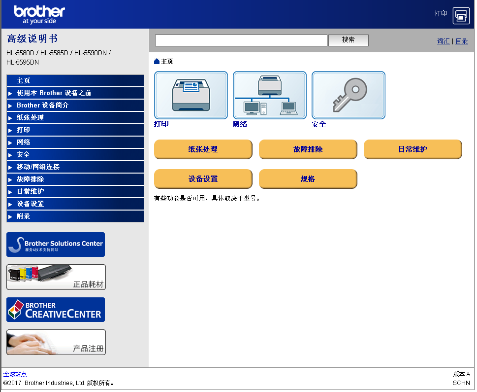
Task: Open the 网络 network diagram tile
Action: (270, 95)
